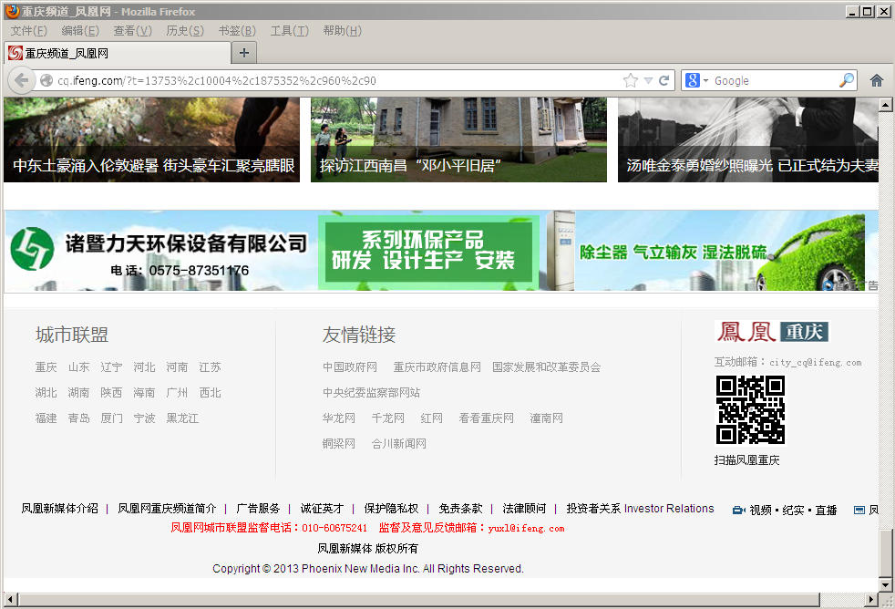Image resolution: width=895 pixels, height=609 pixels.
Task: Open a new tab with the plus button
Action: (x=244, y=53)
